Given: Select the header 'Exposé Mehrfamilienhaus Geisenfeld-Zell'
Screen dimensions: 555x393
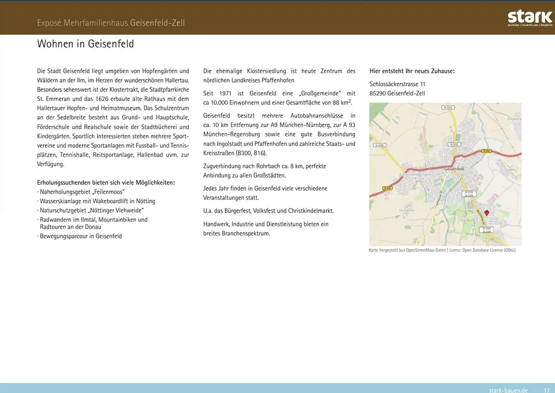Looking at the screenshot, I should [111, 23].
